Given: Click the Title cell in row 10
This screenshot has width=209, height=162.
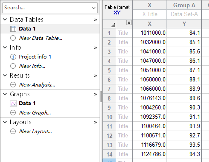Looking at the screenshot, I should pos(124,117).
